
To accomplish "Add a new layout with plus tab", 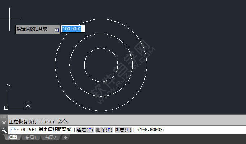I will pyautogui.click(x=66, y=137).
